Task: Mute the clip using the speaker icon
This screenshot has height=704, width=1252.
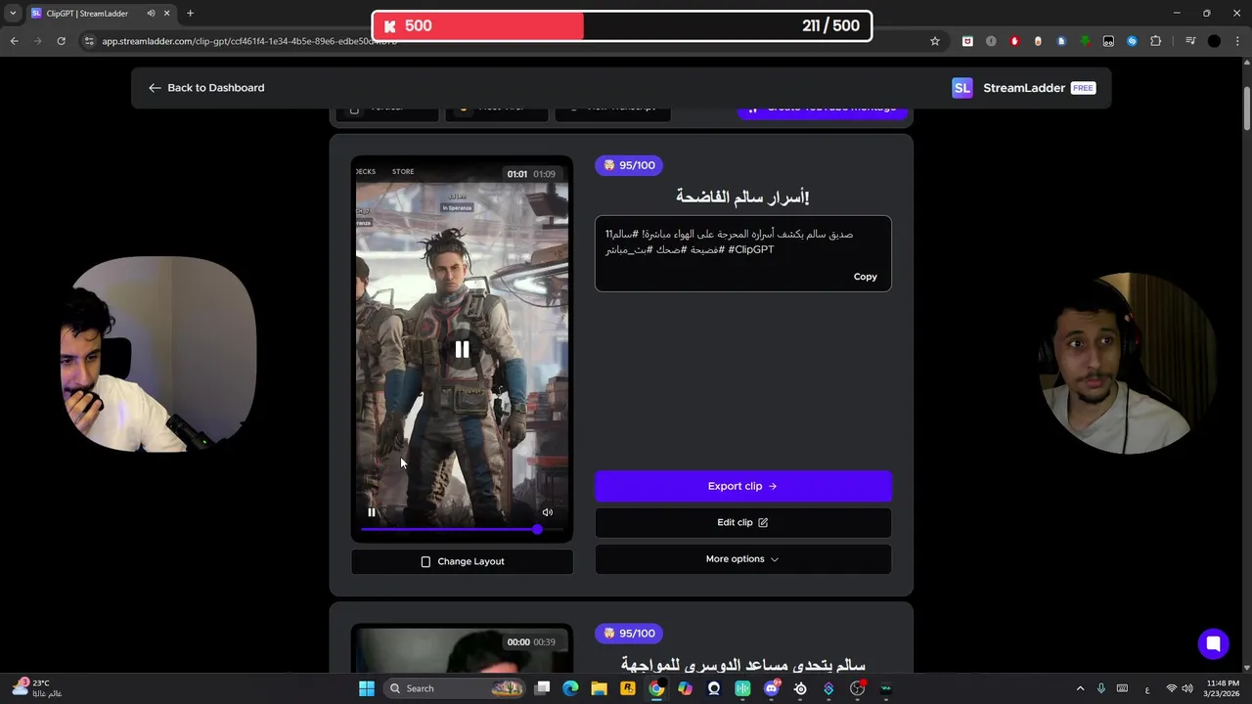Action: pos(548,512)
